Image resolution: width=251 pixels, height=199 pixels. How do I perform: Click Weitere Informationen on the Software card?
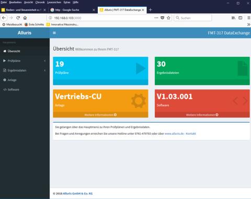coord(202,115)
